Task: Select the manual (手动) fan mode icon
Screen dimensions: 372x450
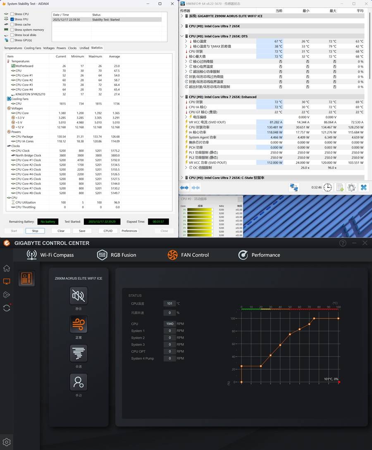Action: (x=79, y=382)
